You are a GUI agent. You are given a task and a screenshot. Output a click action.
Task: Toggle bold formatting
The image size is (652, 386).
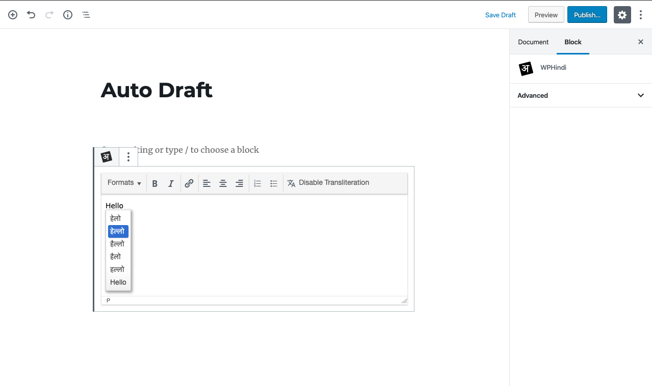pos(155,183)
